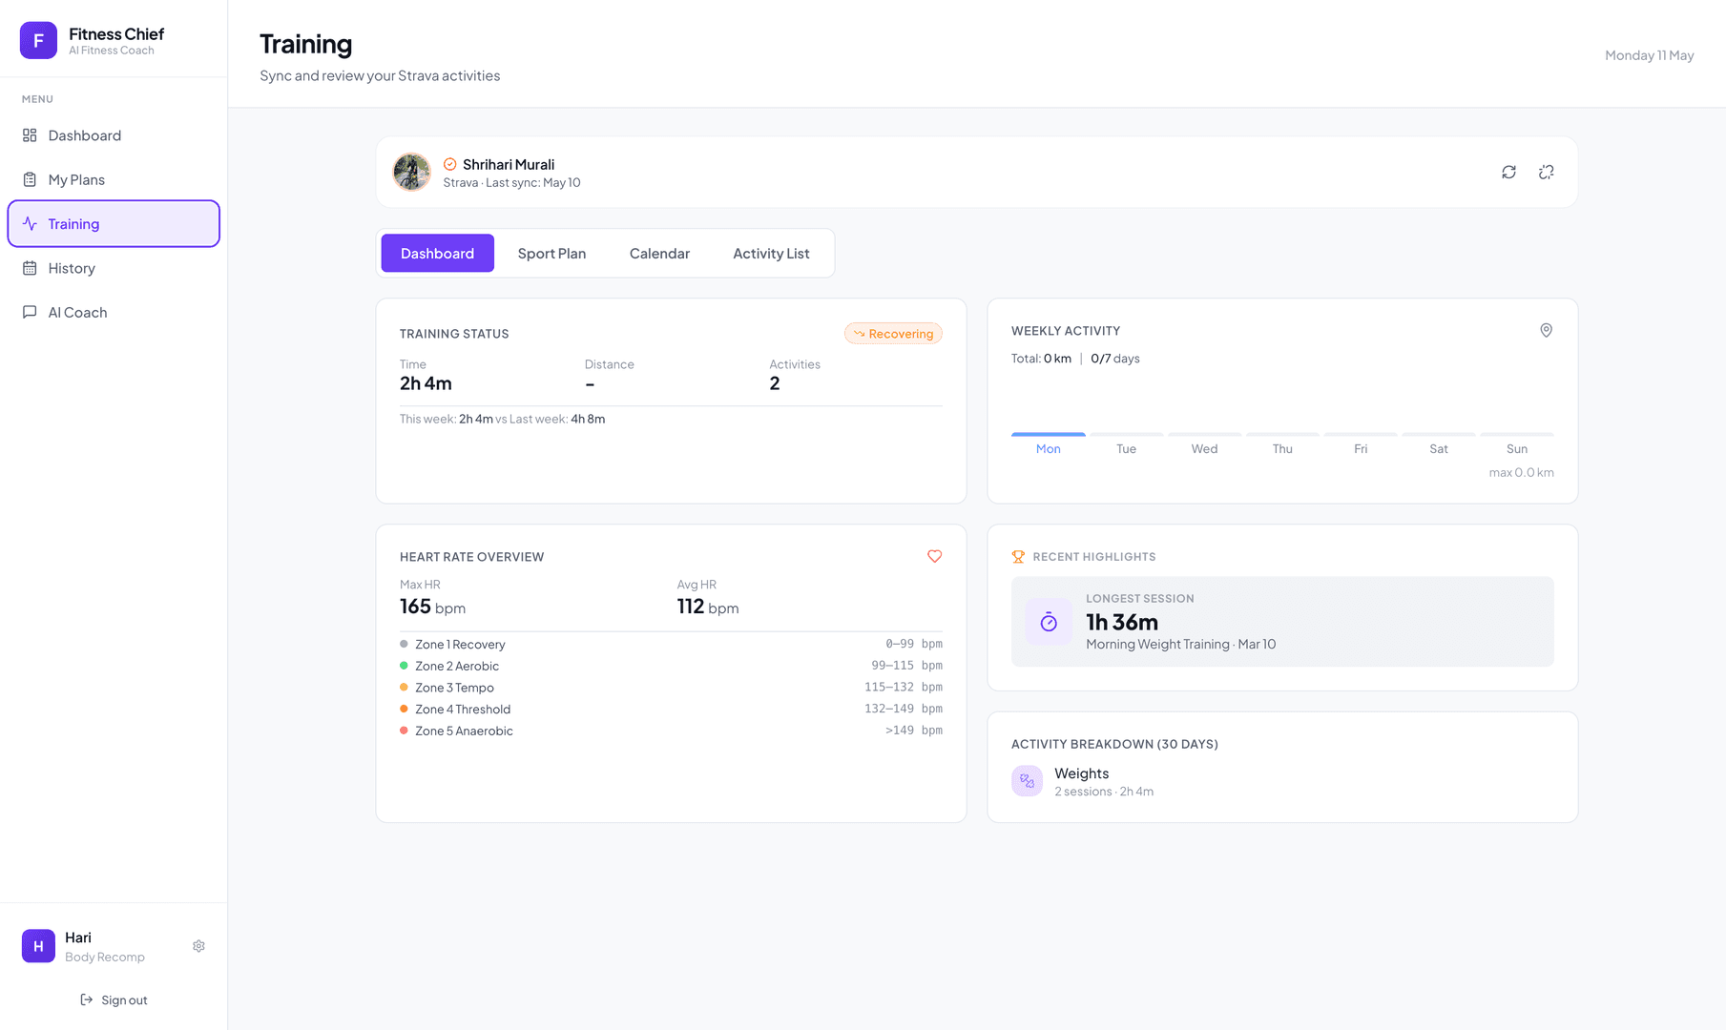Click the Strava verified check icon
1726x1030 pixels.
(449, 164)
